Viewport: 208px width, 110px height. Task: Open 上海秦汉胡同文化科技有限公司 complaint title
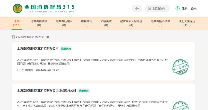38,49
